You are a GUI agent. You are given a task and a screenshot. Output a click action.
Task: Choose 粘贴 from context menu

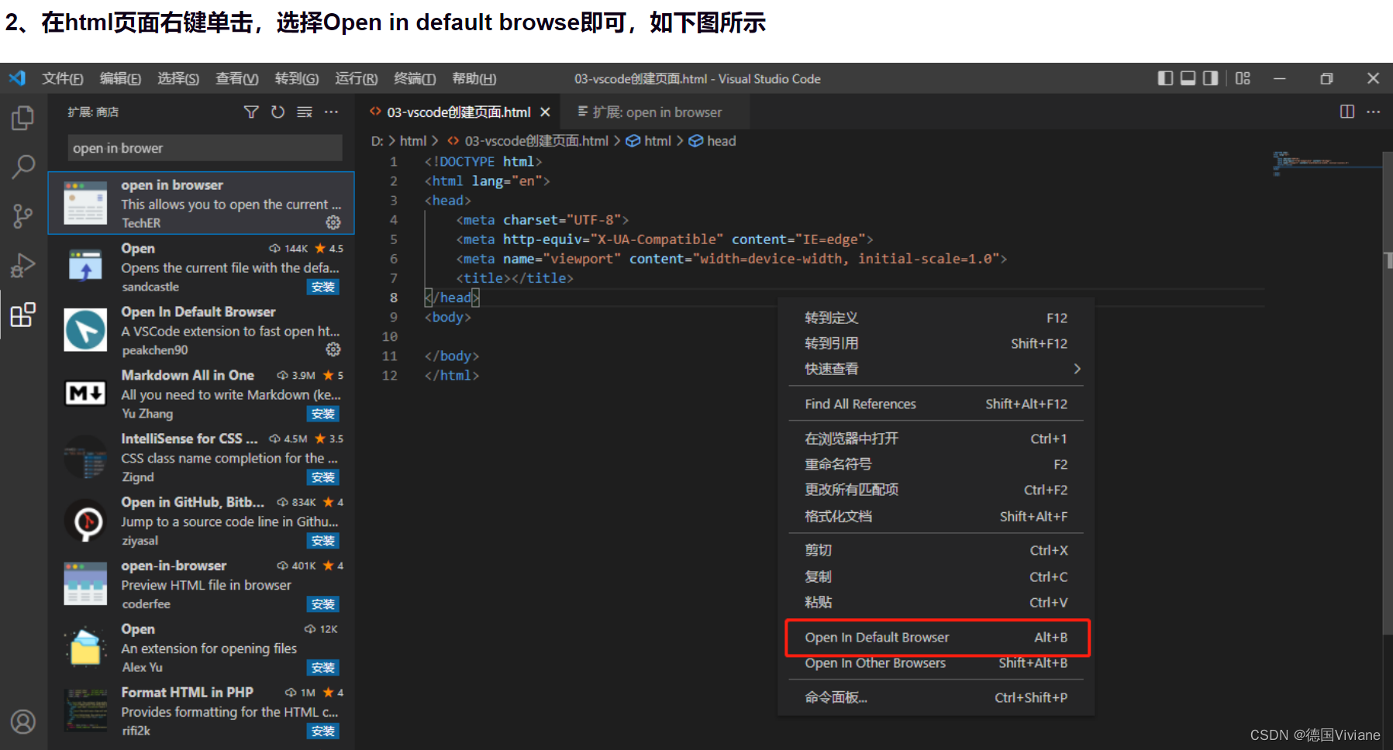pyautogui.click(x=936, y=602)
